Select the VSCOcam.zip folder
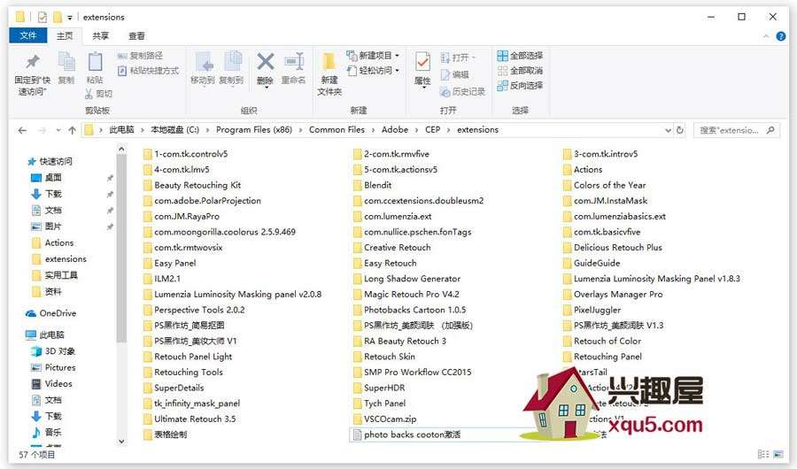797x469 pixels. 385,419
